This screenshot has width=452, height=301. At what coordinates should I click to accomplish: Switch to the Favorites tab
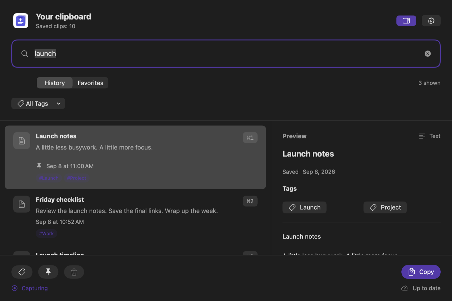90,83
